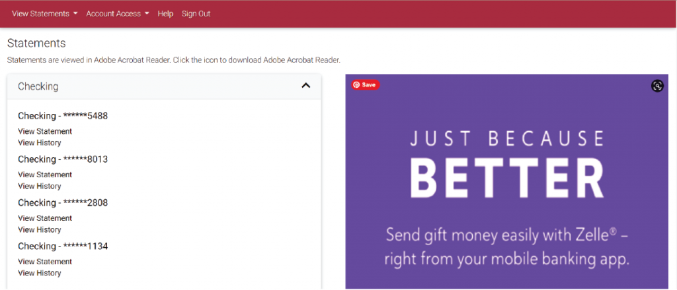This screenshot has height=290, width=677.
Task: View statement for checking account ending 8013
Action: point(45,175)
